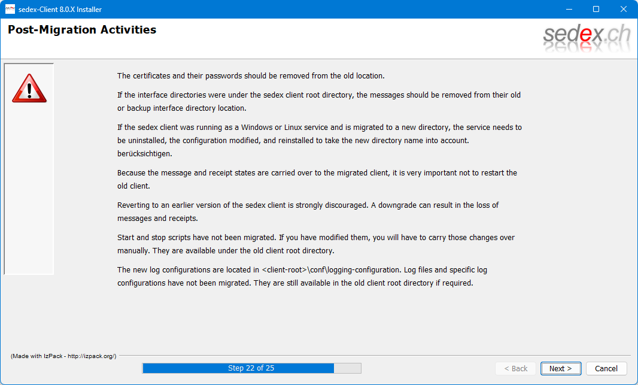Select the start and stop scripts paragraph
The image size is (638, 385).
tap(315, 244)
